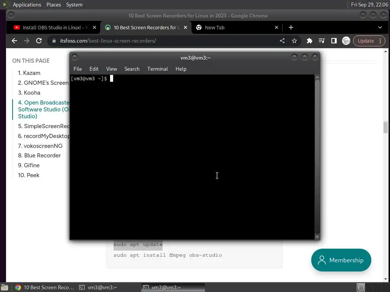Open media controls icon in Chrome
This screenshot has height=292, width=390.
(x=321, y=41)
